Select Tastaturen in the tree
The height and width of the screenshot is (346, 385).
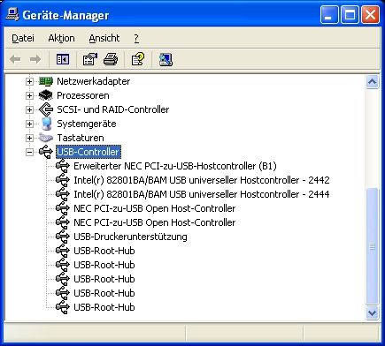point(81,138)
